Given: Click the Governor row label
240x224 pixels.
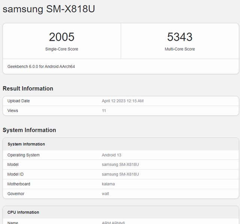Looking at the screenshot, I should [x=16, y=194].
